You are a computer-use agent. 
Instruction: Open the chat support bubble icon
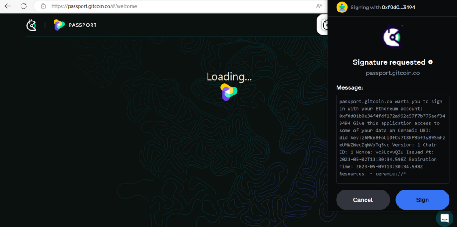445,218
